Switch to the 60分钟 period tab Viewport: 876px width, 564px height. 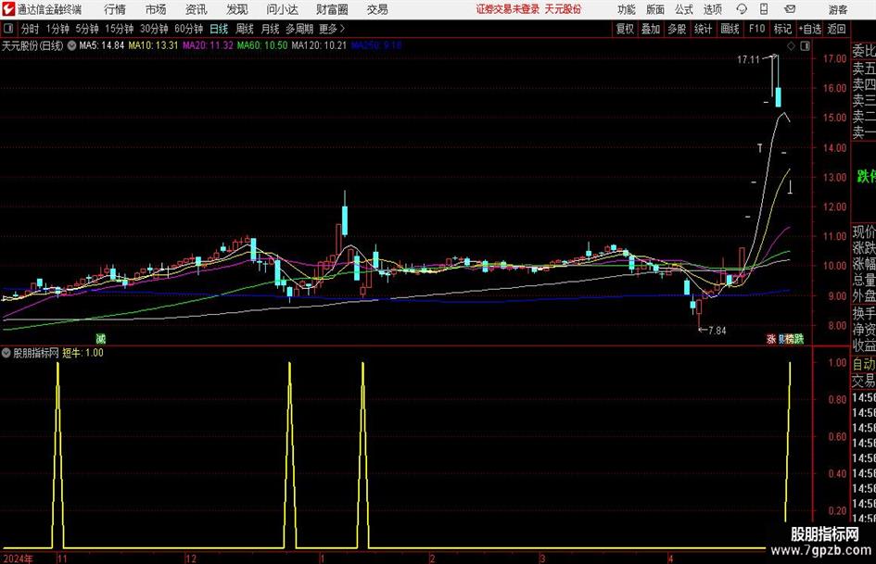(x=188, y=29)
